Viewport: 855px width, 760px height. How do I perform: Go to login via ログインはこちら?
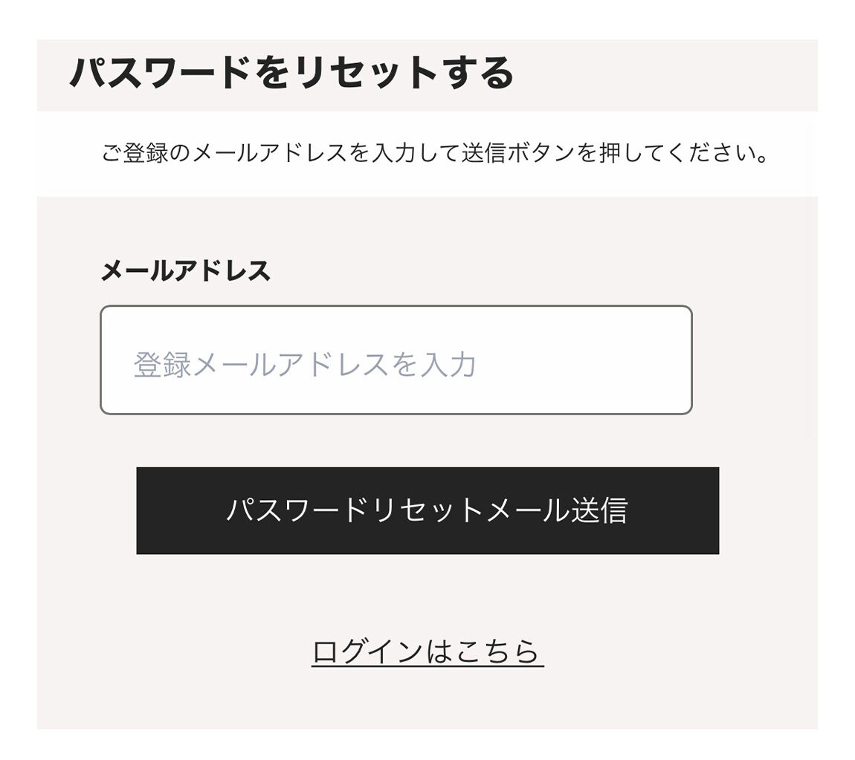pyautogui.click(x=427, y=652)
